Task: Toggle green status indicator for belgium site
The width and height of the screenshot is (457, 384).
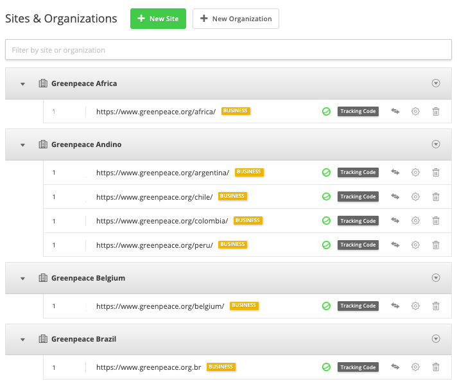Action: (x=326, y=306)
